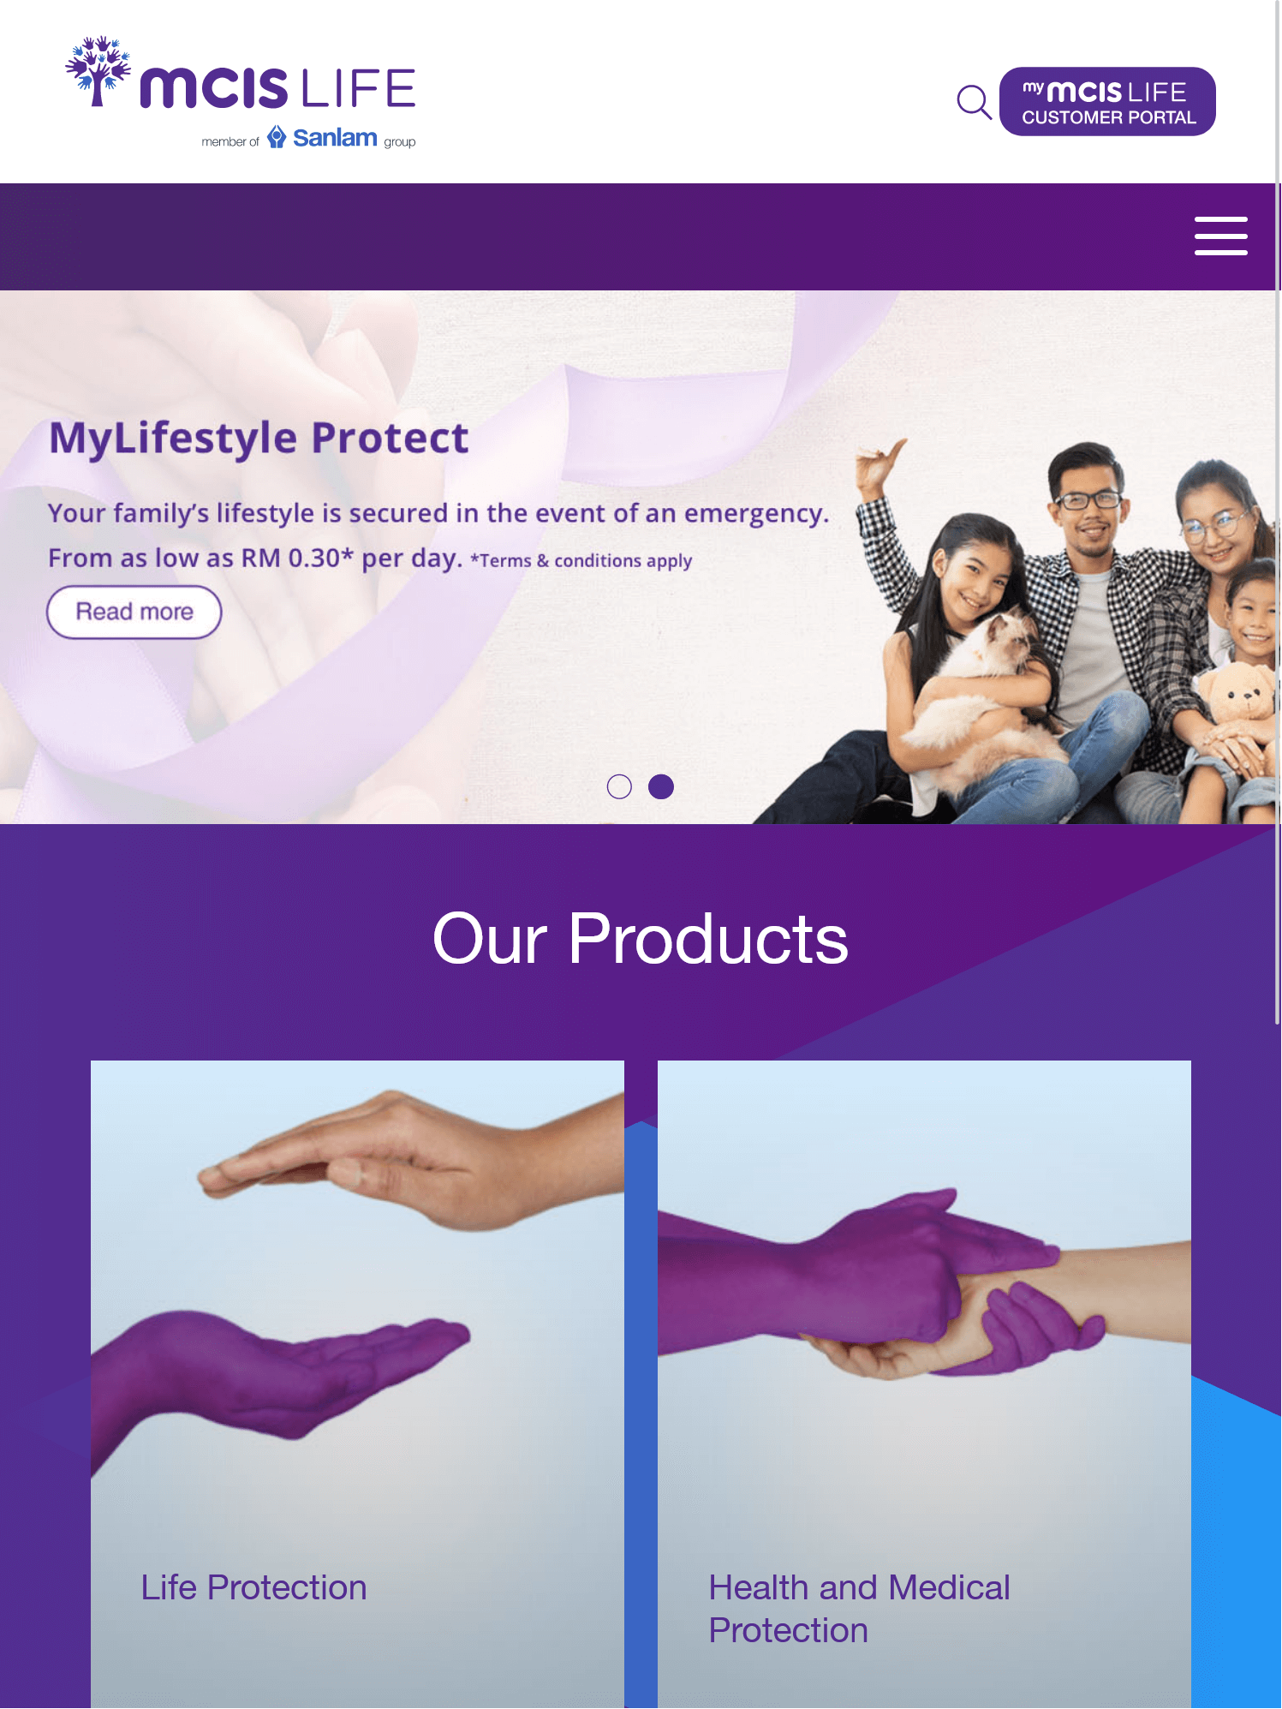Open the hamburger navigation menu
Screen dimensions: 1282x1709
pos(1220,236)
